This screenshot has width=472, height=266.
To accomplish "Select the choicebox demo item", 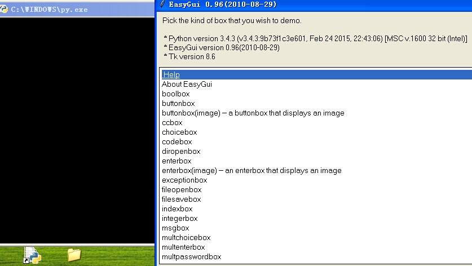I will (179, 132).
